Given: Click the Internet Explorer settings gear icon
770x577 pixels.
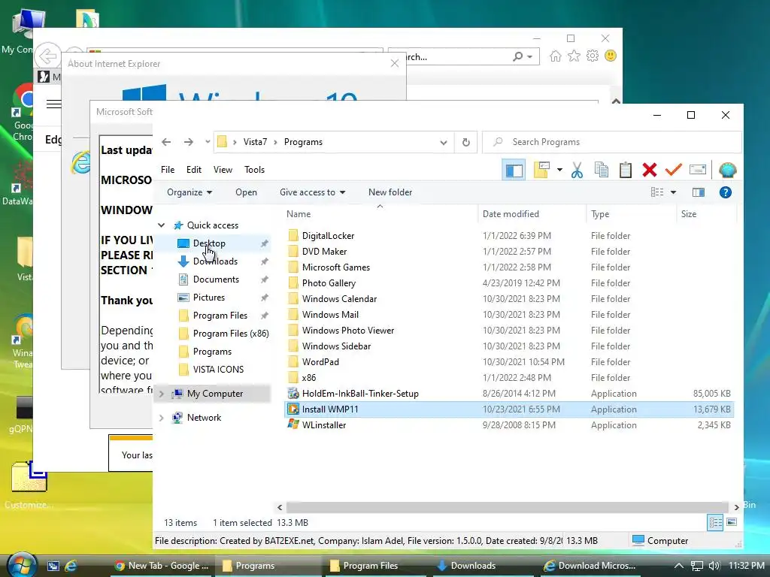Looking at the screenshot, I should pyautogui.click(x=593, y=56).
